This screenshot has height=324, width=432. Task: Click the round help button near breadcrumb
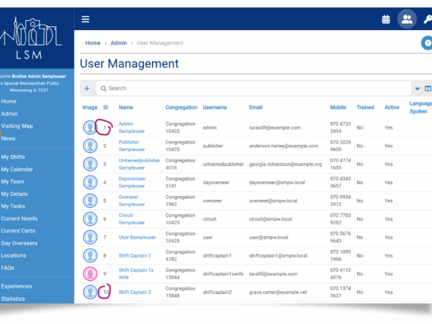click(427, 43)
